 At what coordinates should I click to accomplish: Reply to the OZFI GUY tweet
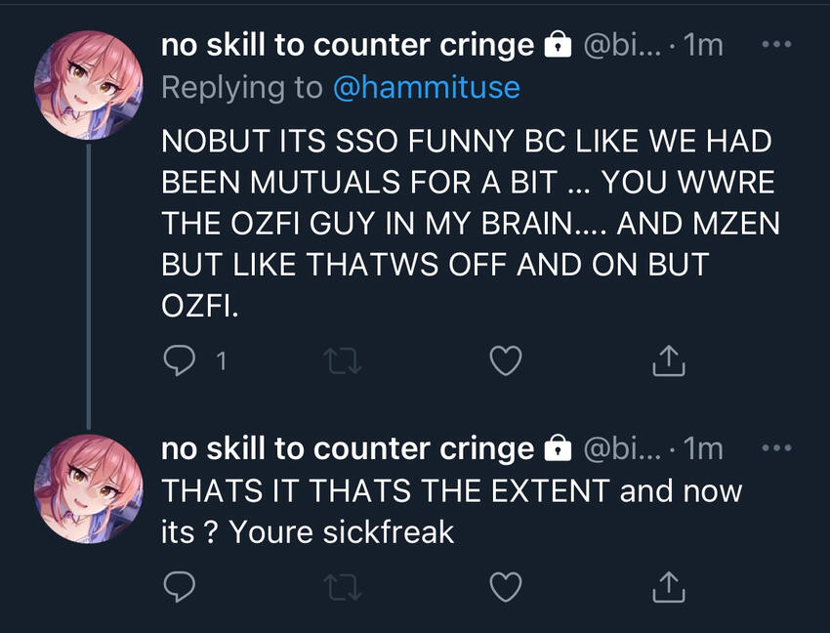click(x=181, y=361)
